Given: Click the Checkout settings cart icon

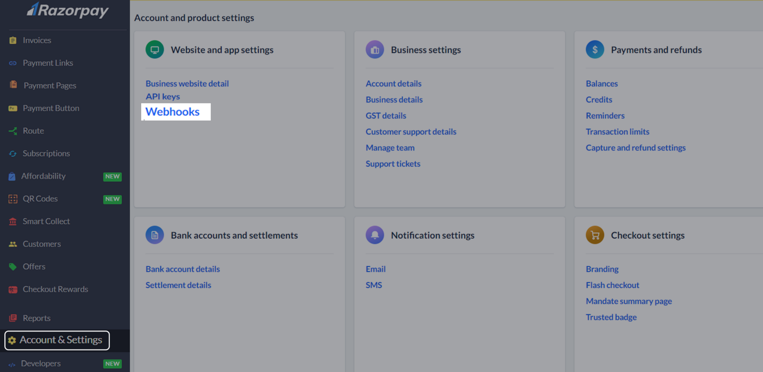Looking at the screenshot, I should tap(595, 235).
